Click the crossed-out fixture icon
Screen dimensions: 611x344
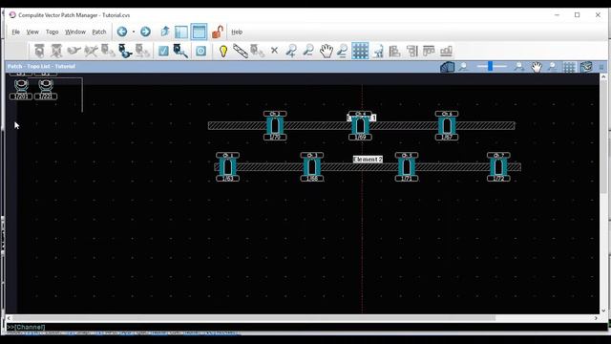click(x=56, y=51)
